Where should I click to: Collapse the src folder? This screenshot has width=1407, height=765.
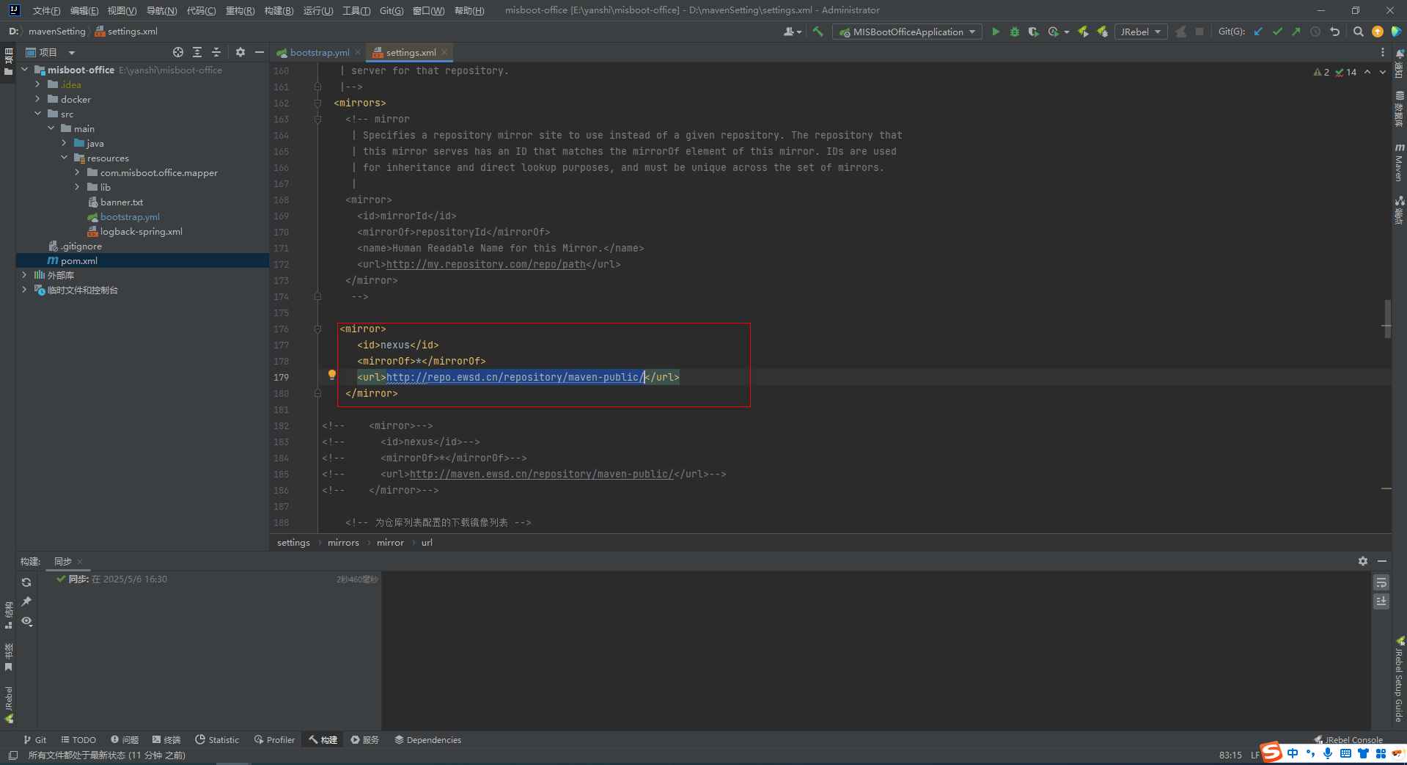pos(37,114)
